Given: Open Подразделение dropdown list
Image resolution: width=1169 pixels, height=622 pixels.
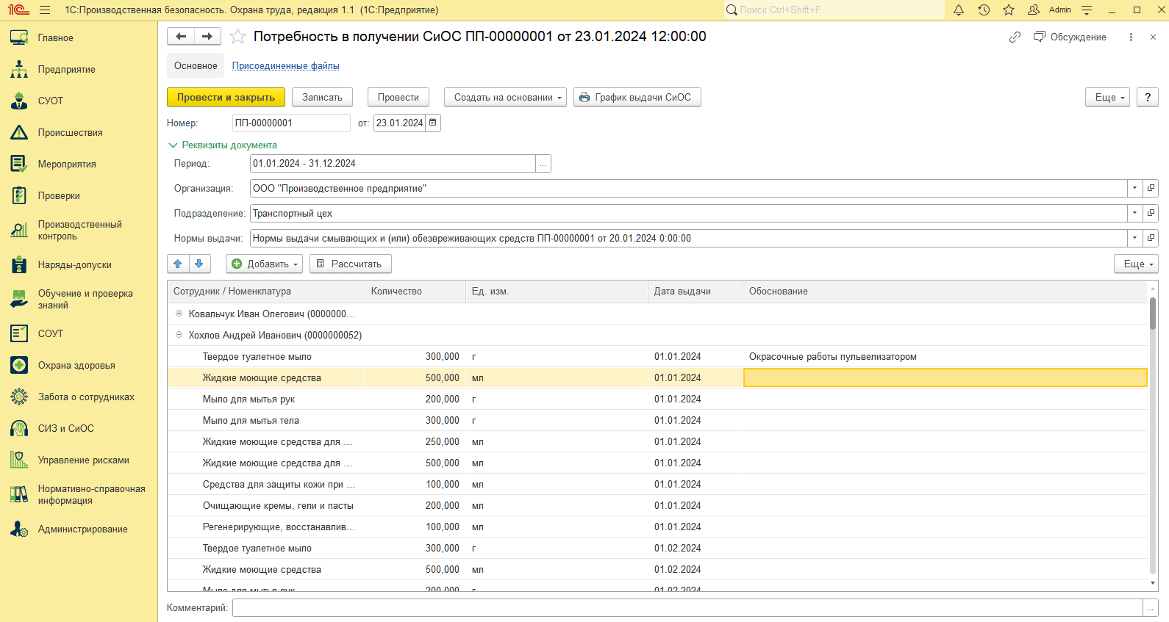Looking at the screenshot, I should pos(1134,214).
